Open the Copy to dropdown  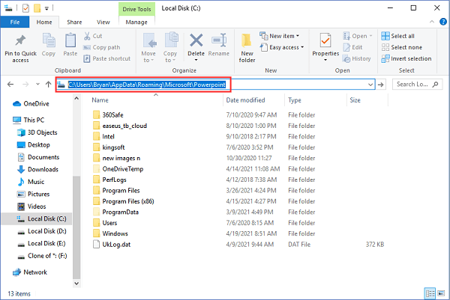coord(170,46)
